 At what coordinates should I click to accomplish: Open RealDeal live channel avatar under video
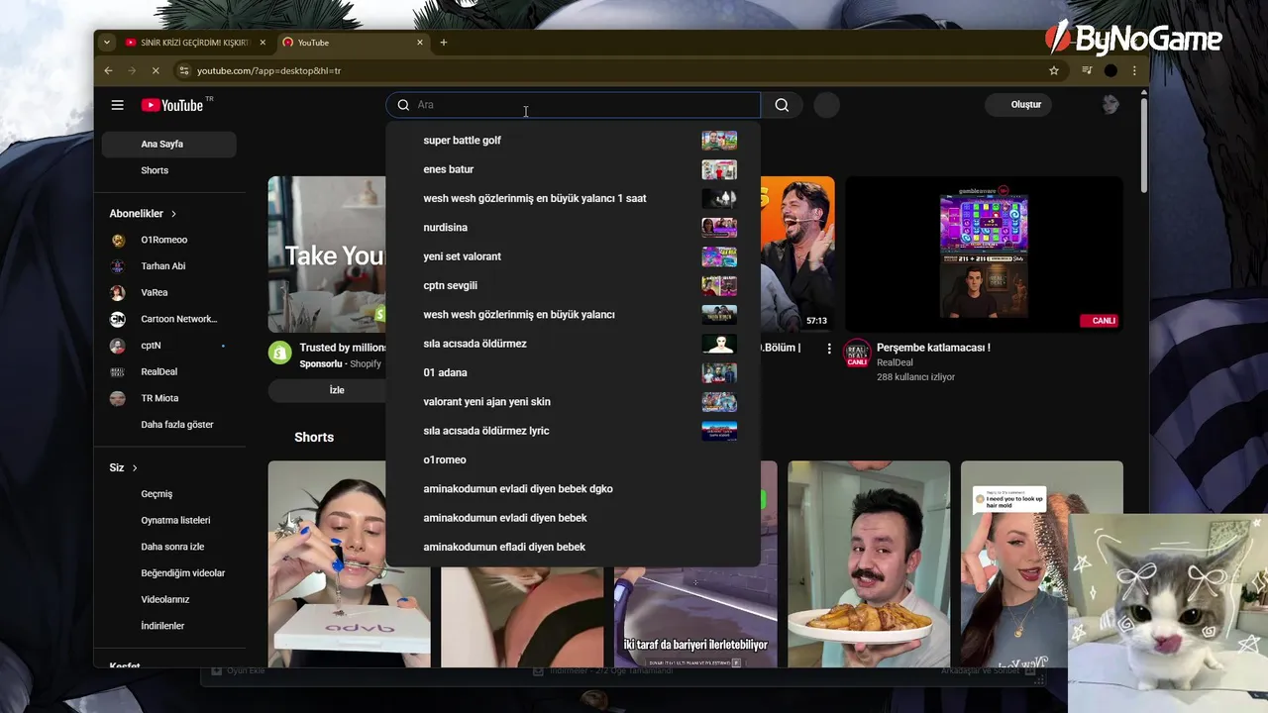click(x=857, y=353)
